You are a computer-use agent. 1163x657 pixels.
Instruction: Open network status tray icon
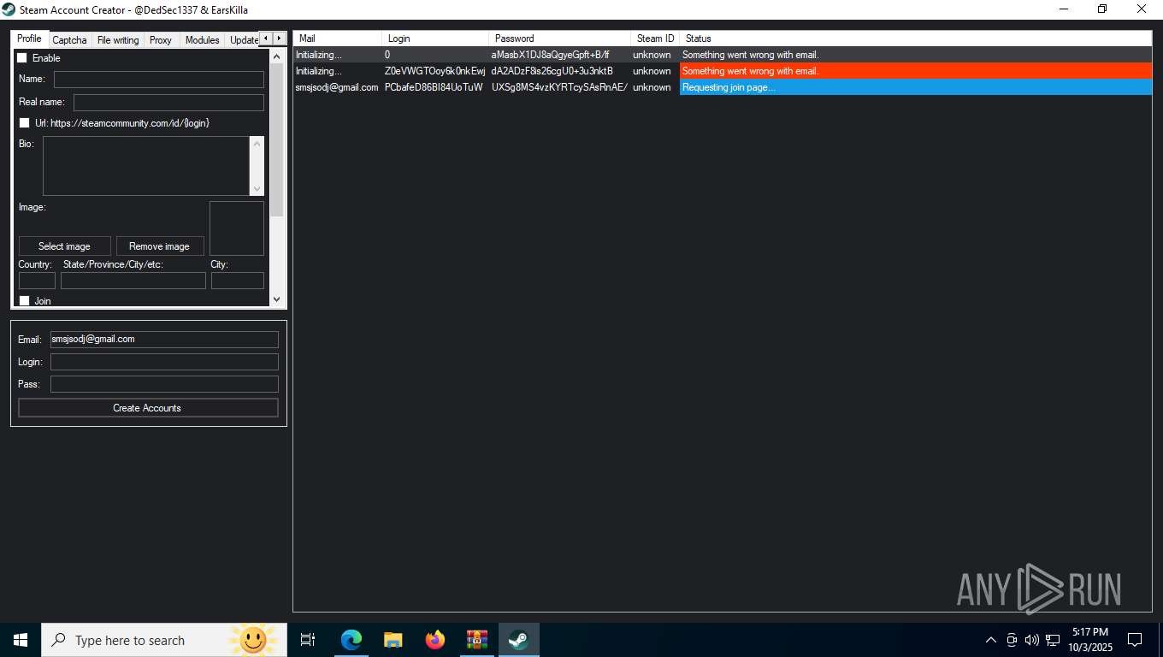click(1053, 640)
